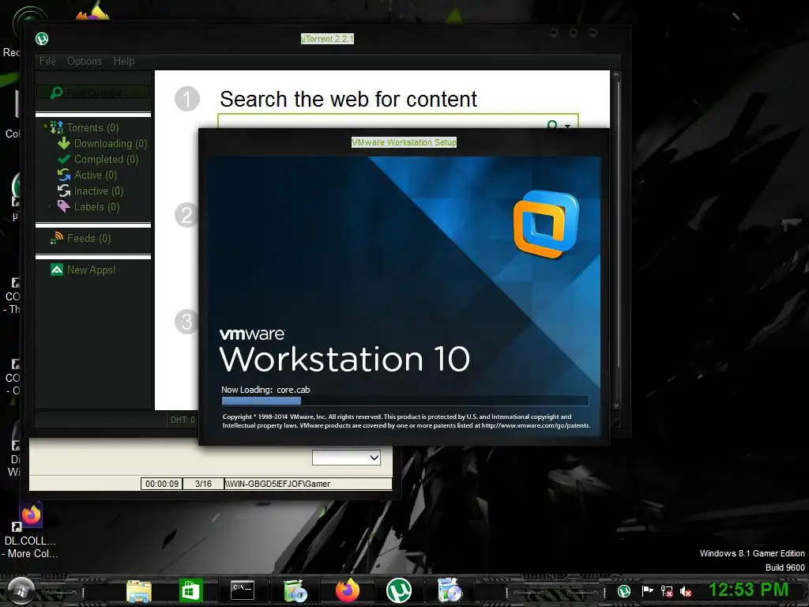Open the New Apps! sidebar icon
Image resolution: width=809 pixels, height=607 pixels.
[x=57, y=270]
